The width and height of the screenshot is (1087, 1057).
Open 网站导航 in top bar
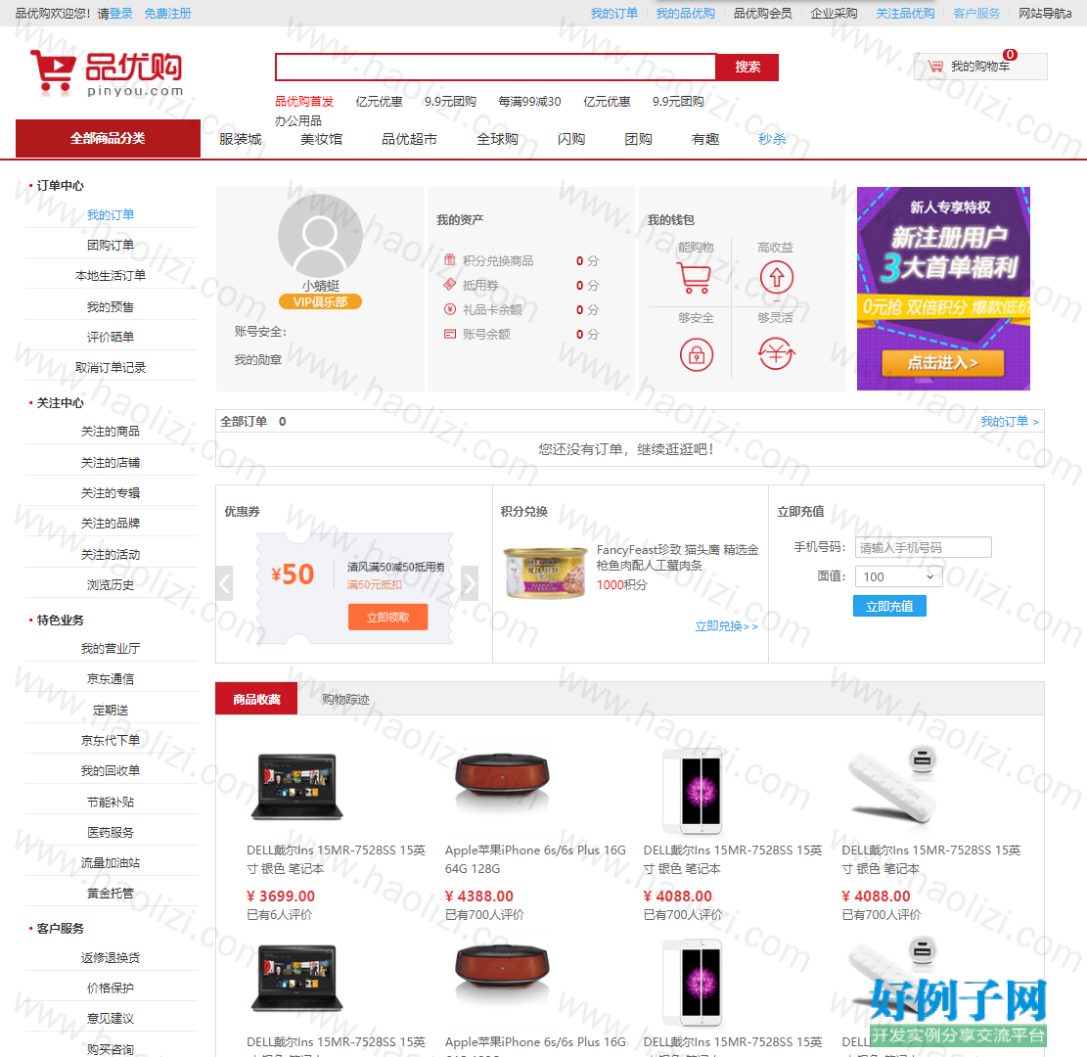click(x=1045, y=13)
